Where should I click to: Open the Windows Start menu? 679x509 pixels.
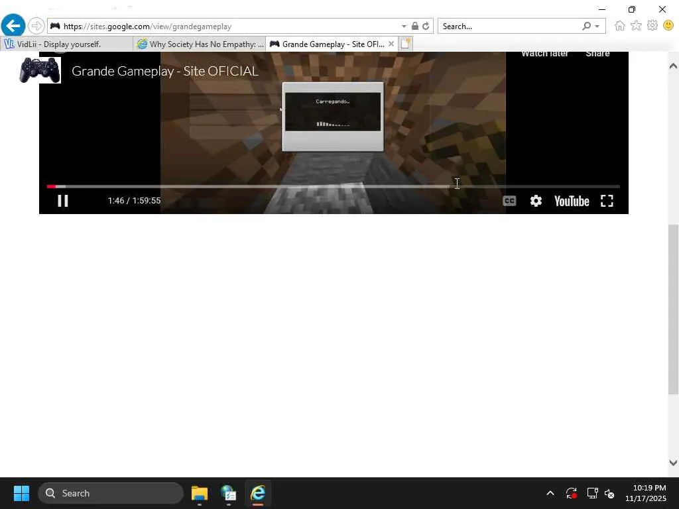click(x=21, y=493)
